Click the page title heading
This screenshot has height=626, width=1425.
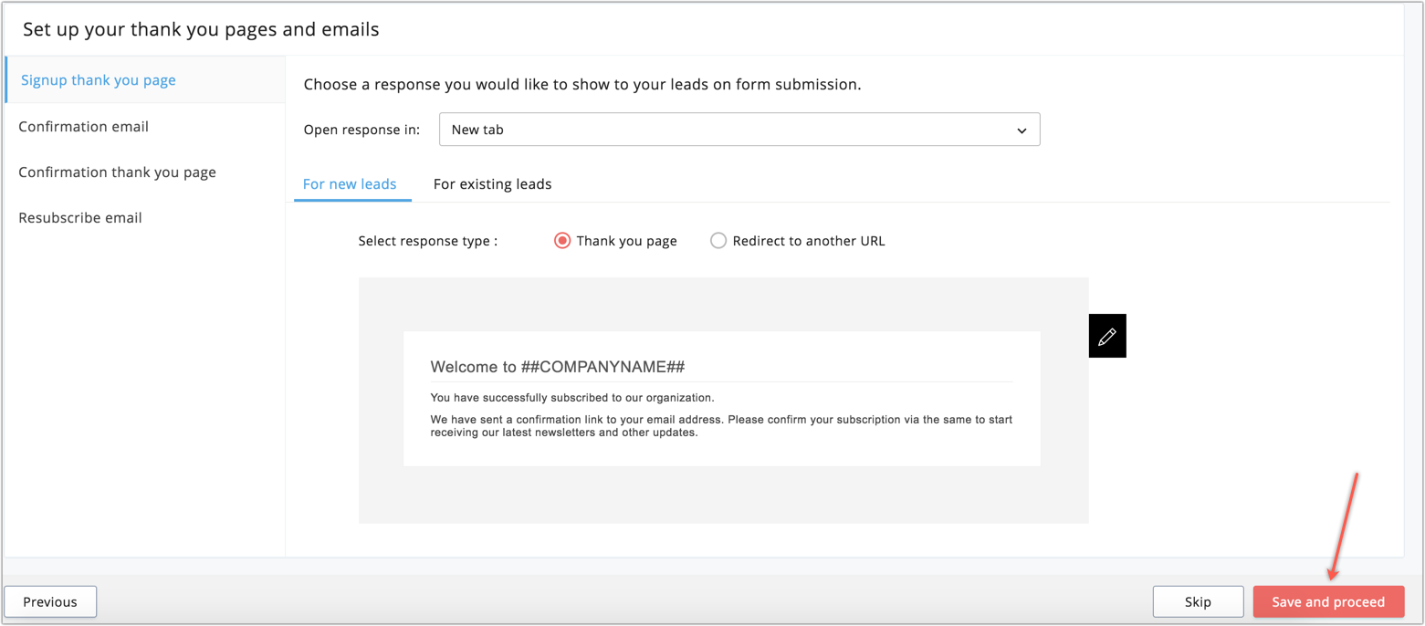click(x=201, y=29)
